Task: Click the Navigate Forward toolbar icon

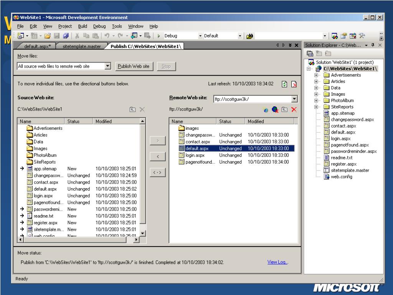Action: (147, 36)
